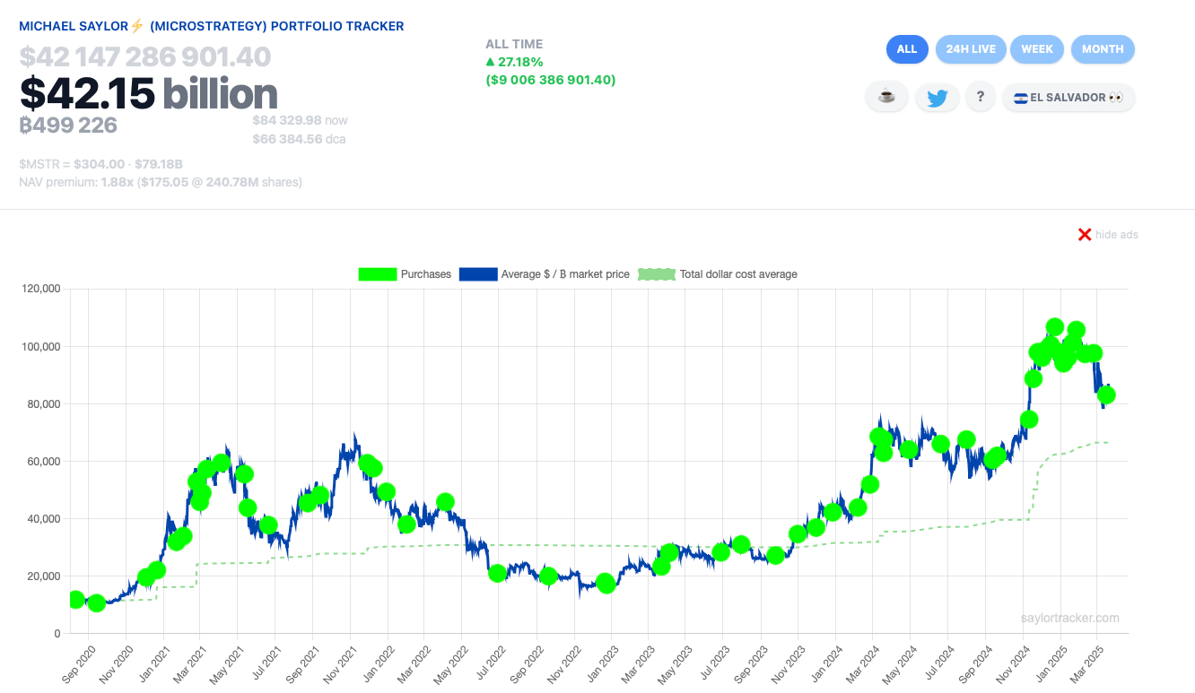Click the latest purchase dot near March 2025
This screenshot has width=1195, height=693.
pyautogui.click(x=1106, y=394)
